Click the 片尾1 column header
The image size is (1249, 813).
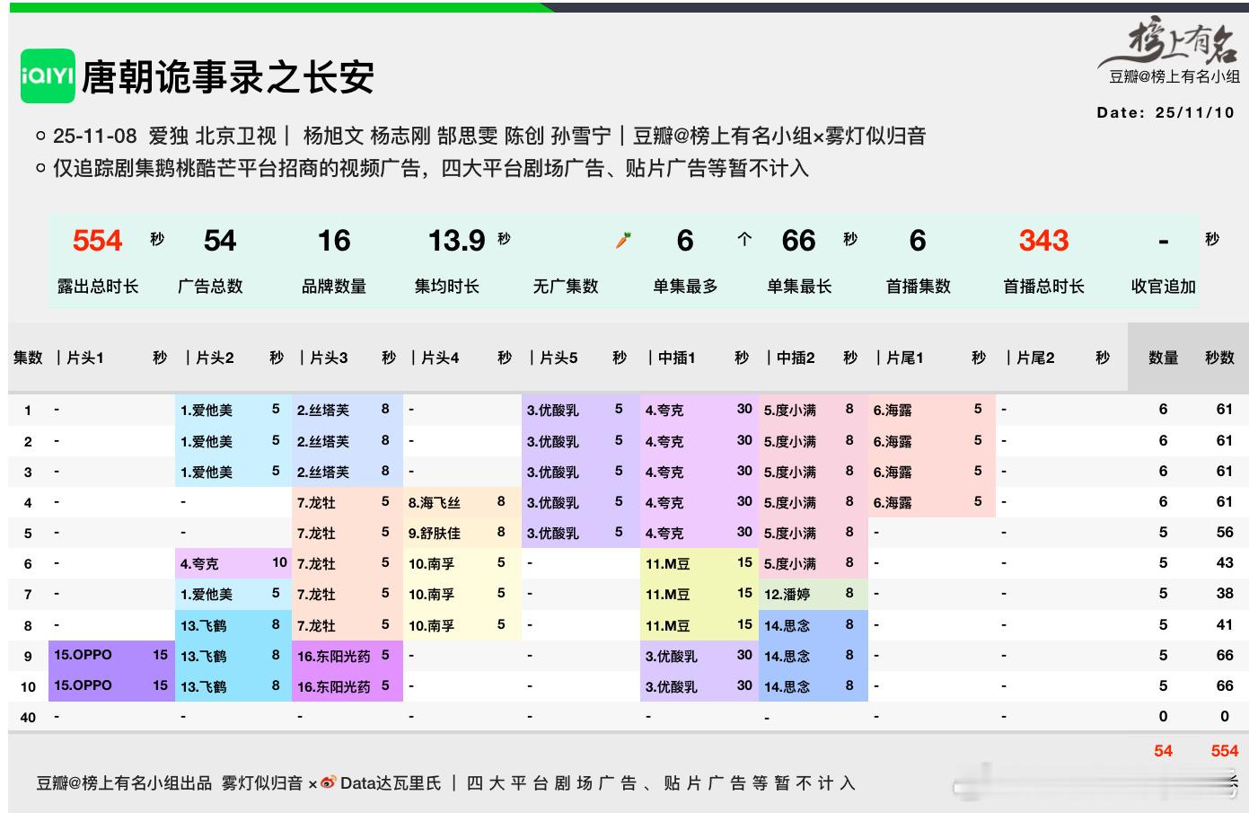905,358
